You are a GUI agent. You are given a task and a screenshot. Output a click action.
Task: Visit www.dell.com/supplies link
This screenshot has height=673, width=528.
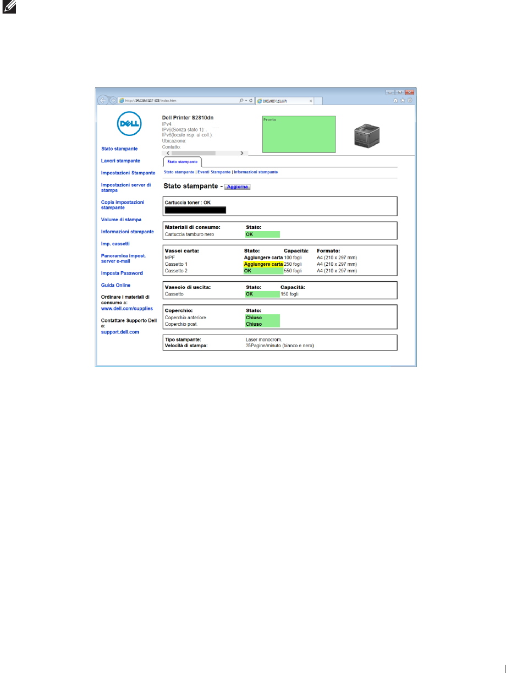pos(127,309)
